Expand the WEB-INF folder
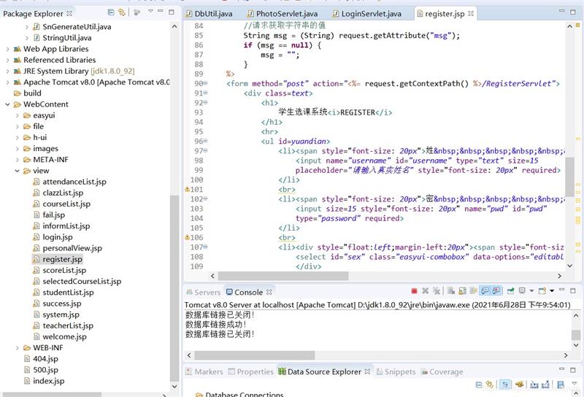Screen dimensions: 584x397 tap(17, 348)
